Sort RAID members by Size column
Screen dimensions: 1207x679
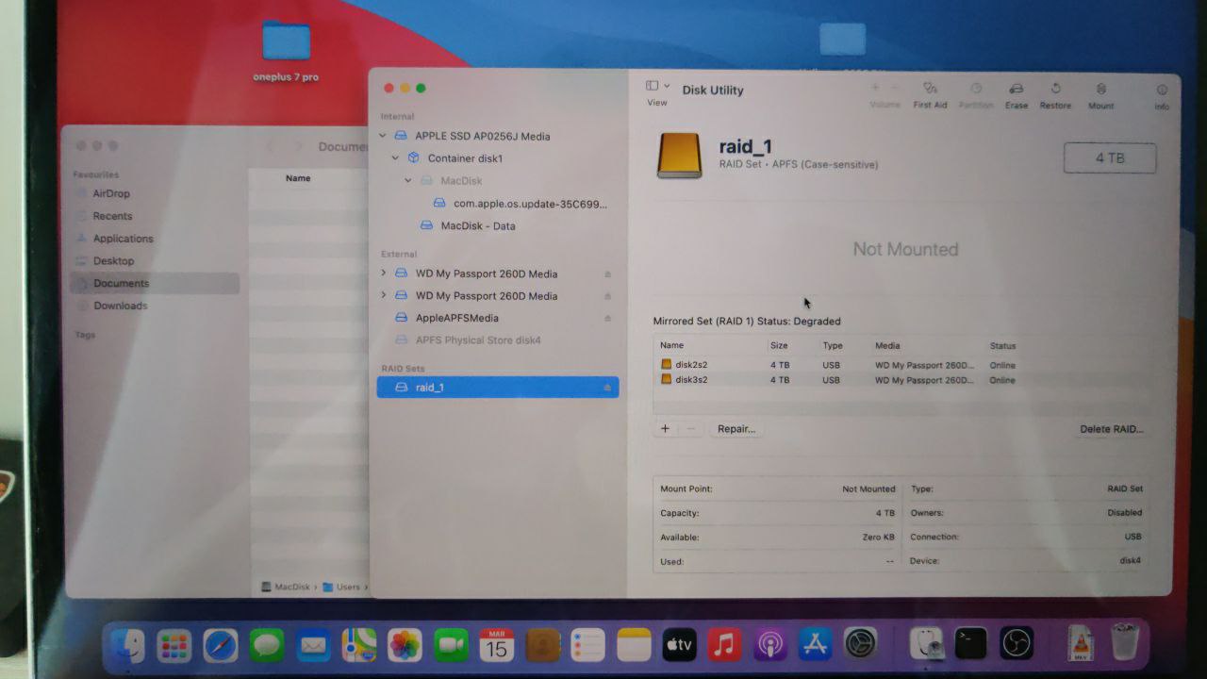[x=778, y=346]
